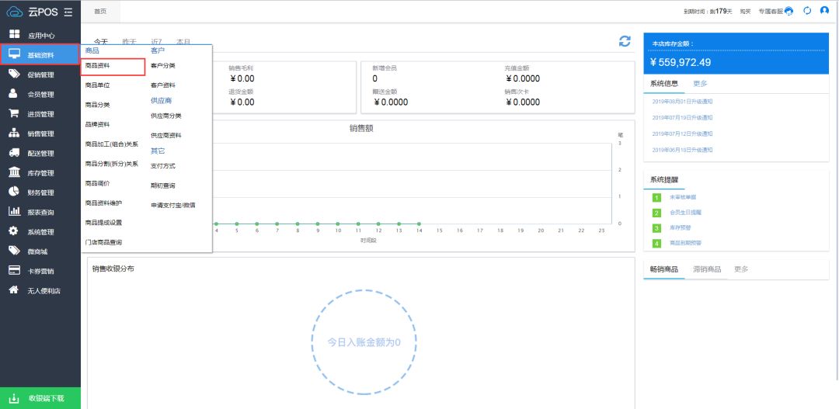
Task: Switch to the 畅销商品 tab
Action: click(x=664, y=269)
